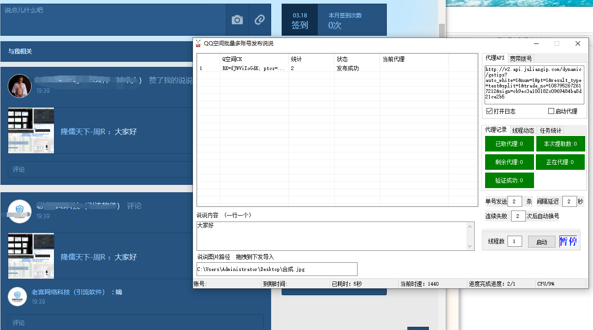
Task: Click the avatar beside the 评论 notification
Action: point(20,211)
